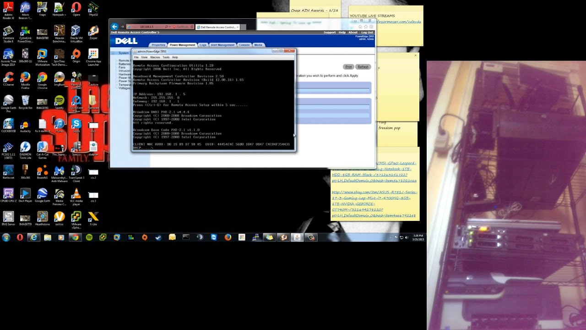Image resolution: width=586 pixels, height=330 pixels.
Task: Select the Power Management tab
Action: click(x=182, y=45)
